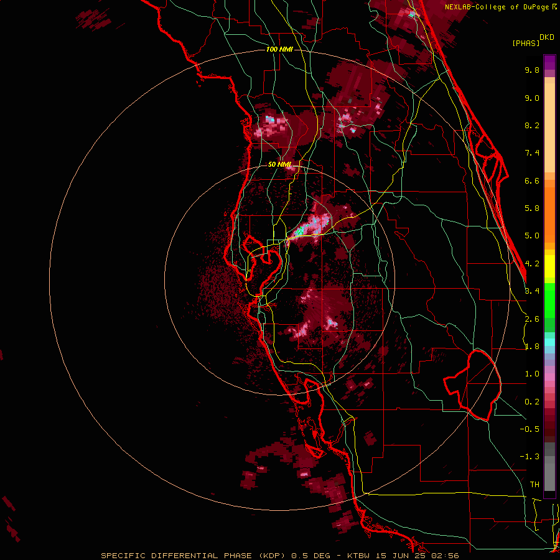Click the 50 NMI range ring label
Viewport: 560px width, 560px height.
pos(279,164)
